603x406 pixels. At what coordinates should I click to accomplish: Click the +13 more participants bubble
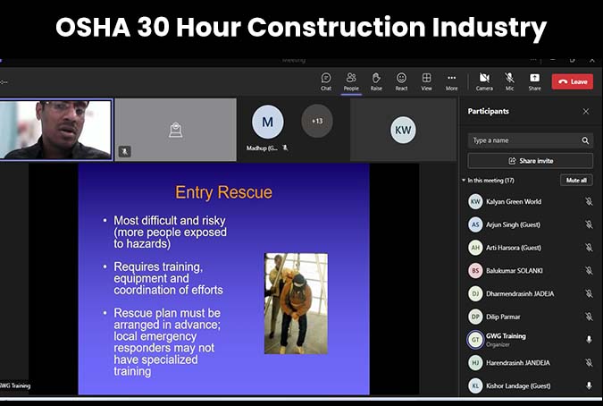point(316,121)
